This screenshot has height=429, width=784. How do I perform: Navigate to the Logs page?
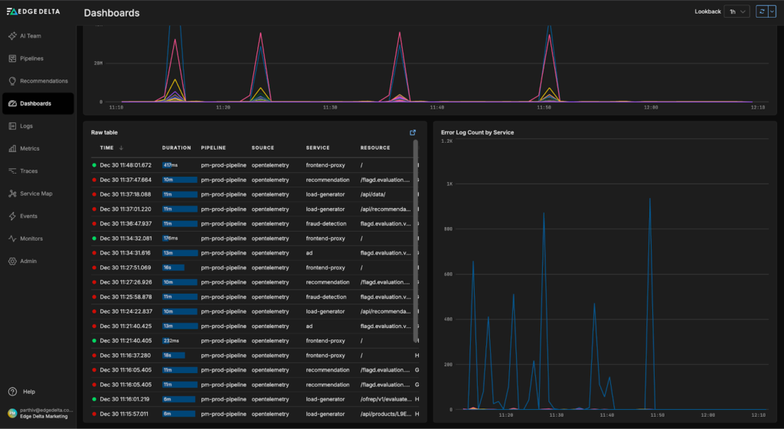26,126
